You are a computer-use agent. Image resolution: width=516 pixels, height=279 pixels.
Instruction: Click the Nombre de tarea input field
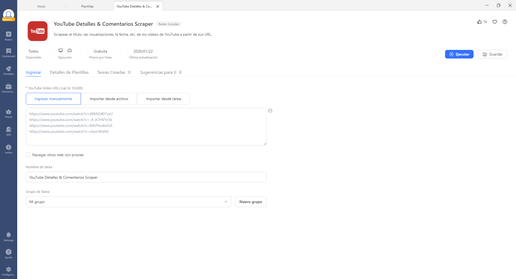(146, 177)
